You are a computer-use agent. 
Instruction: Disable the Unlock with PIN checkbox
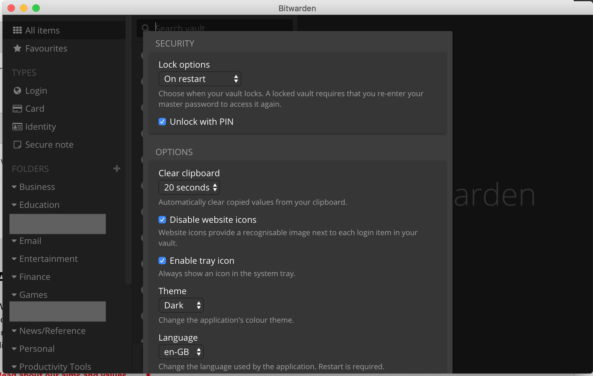click(162, 122)
